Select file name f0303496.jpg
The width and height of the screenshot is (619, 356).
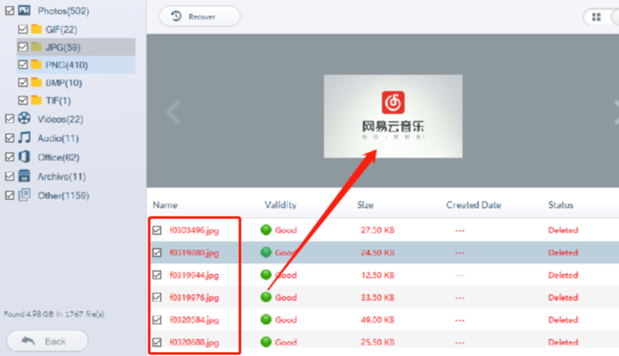click(194, 230)
